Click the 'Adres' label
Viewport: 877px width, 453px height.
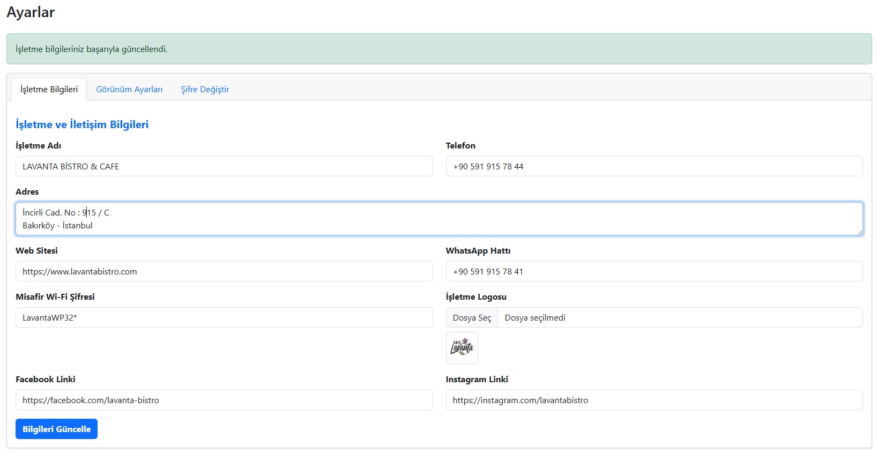click(x=27, y=191)
